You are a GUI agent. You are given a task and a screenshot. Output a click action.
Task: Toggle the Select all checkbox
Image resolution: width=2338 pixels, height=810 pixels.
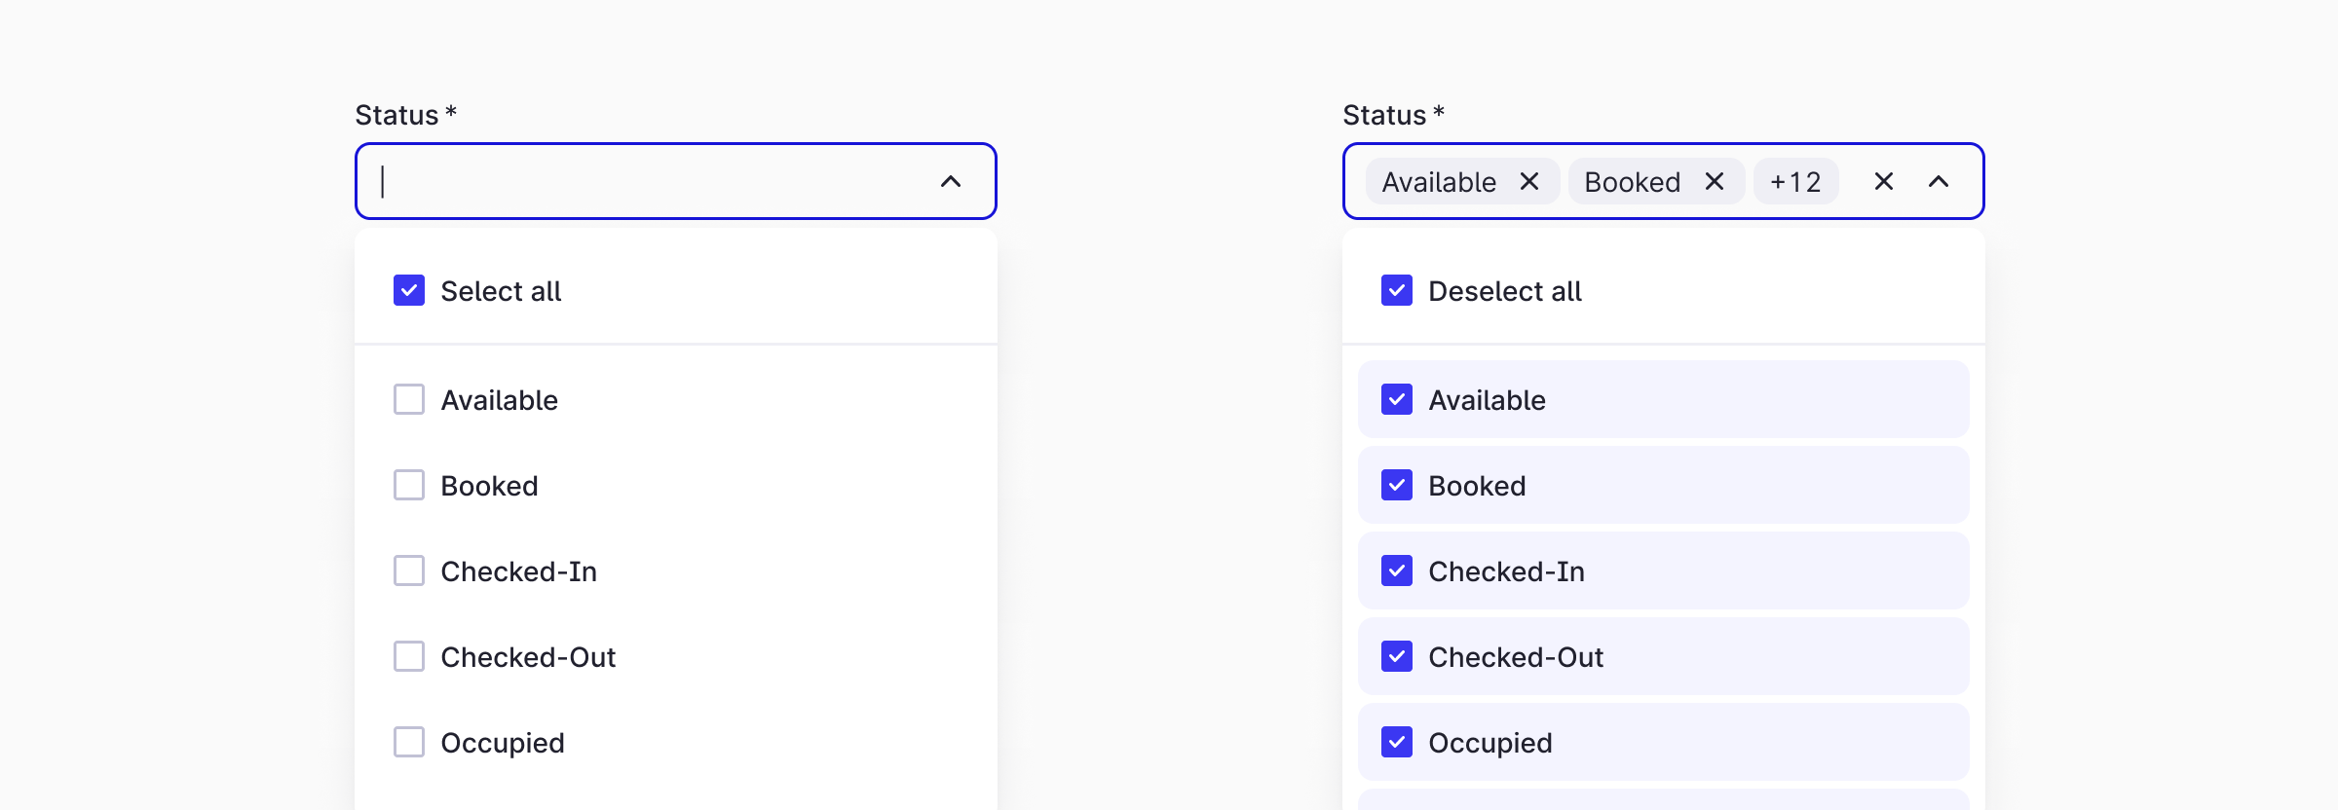click(x=409, y=290)
